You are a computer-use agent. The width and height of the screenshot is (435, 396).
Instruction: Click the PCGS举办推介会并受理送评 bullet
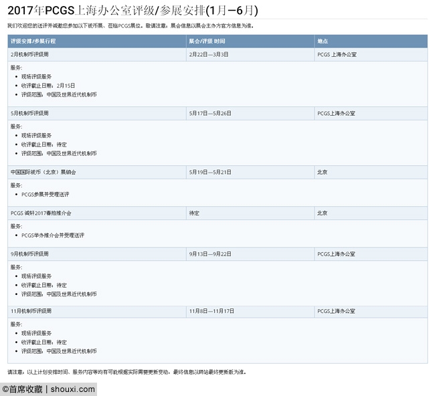pyautogui.click(x=53, y=235)
